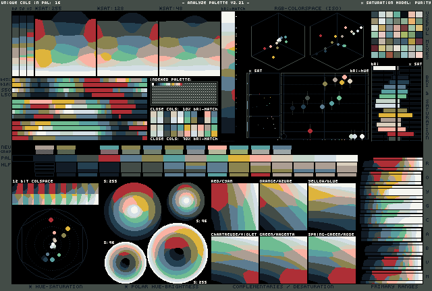The image size is (432, 291).
Task: Click the vertical BRI-MATCH gradient strip
Action: [228, 72]
